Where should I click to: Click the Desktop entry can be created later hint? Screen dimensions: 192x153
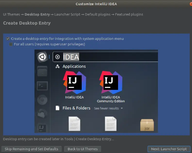58,139
